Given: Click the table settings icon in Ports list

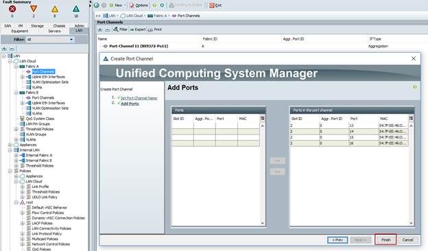Looking at the screenshot, I should pos(263,118).
